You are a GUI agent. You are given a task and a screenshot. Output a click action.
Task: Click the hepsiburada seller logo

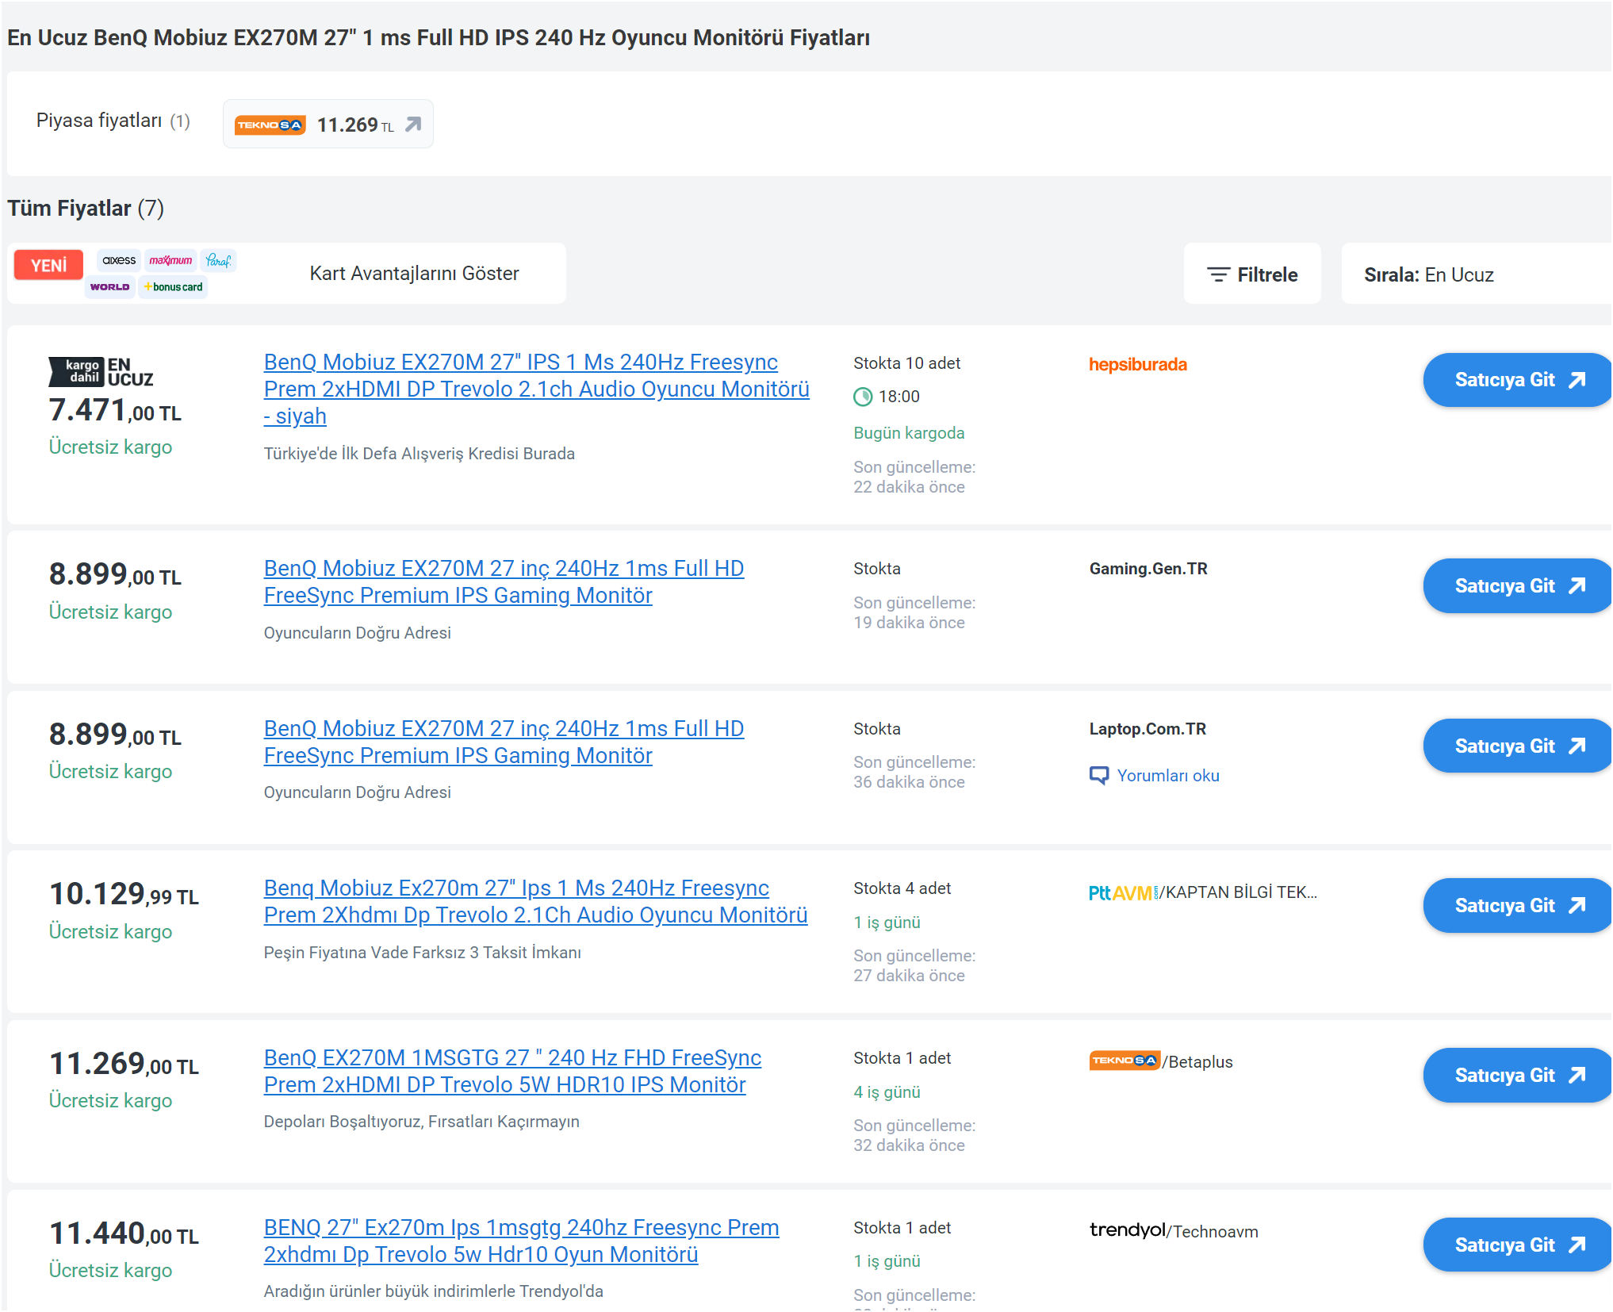pyautogui.click(x=1137, y=365)
